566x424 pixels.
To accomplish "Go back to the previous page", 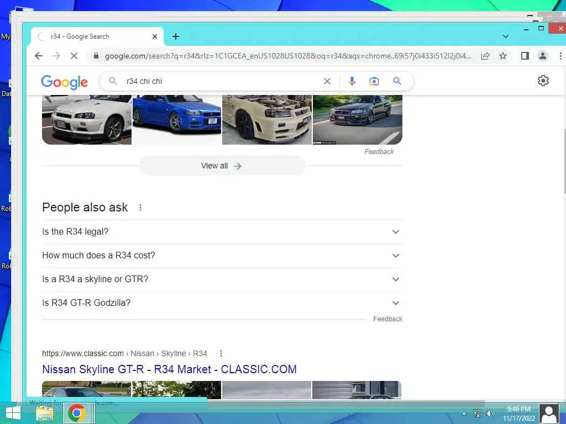I will 39,56.
